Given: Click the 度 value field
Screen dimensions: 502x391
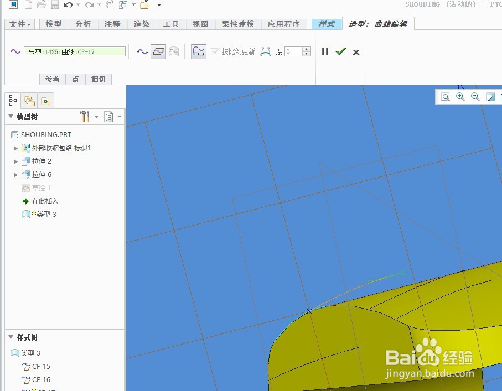Looking at the screenshot, I should pos(293,51).
